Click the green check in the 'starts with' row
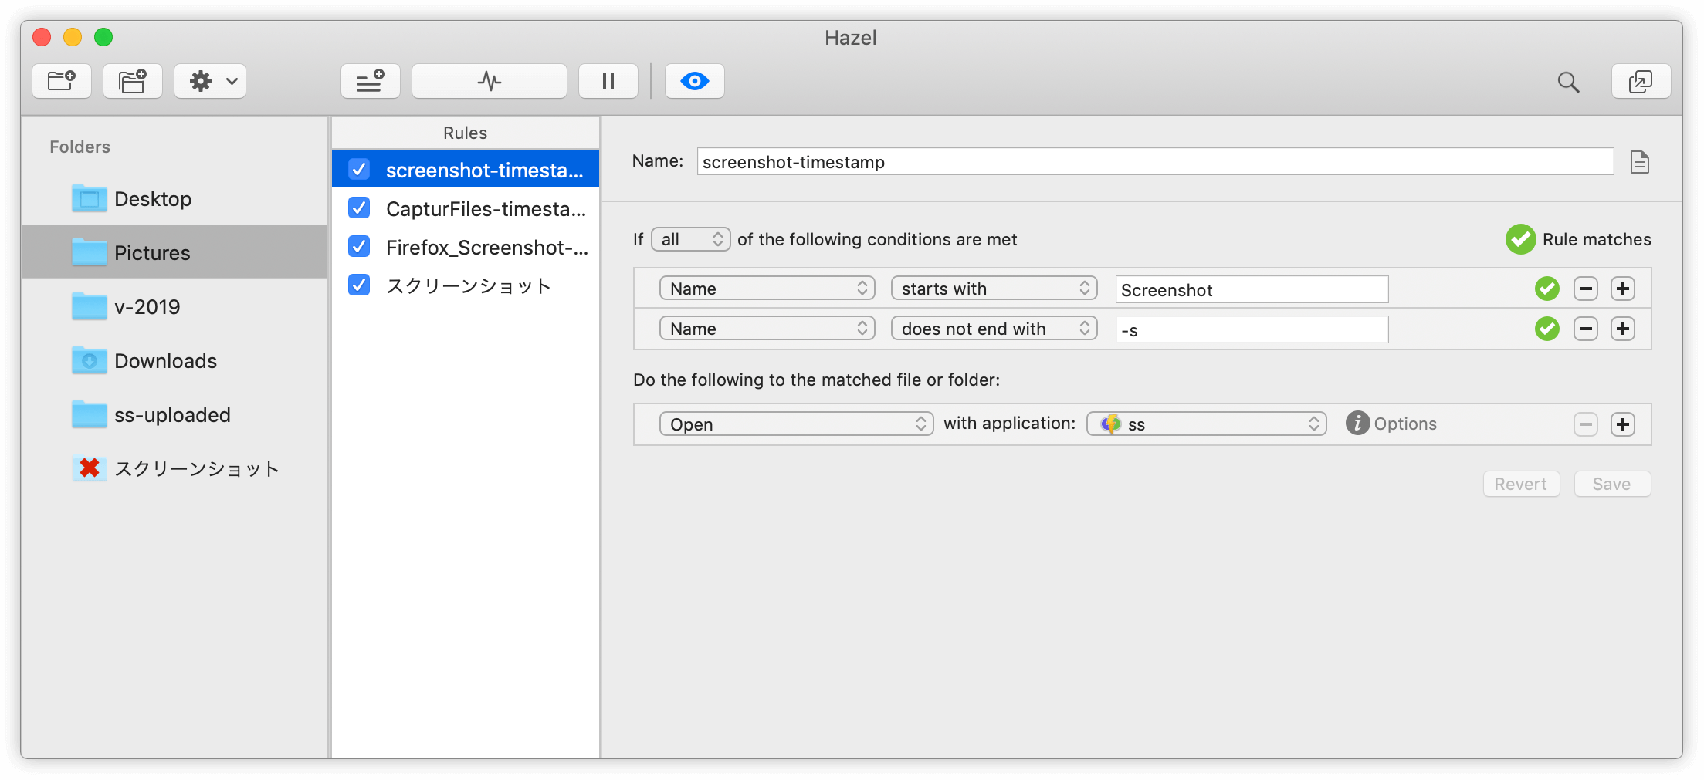 tap(1547, 289)
